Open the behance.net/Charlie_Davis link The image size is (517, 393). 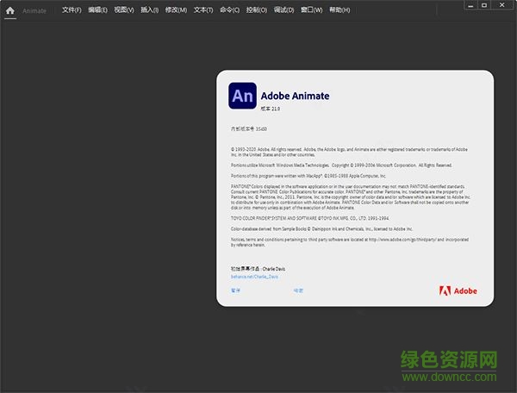click(x=254, y=277)
